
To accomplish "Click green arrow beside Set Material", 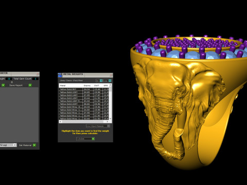I will [34, 145].
